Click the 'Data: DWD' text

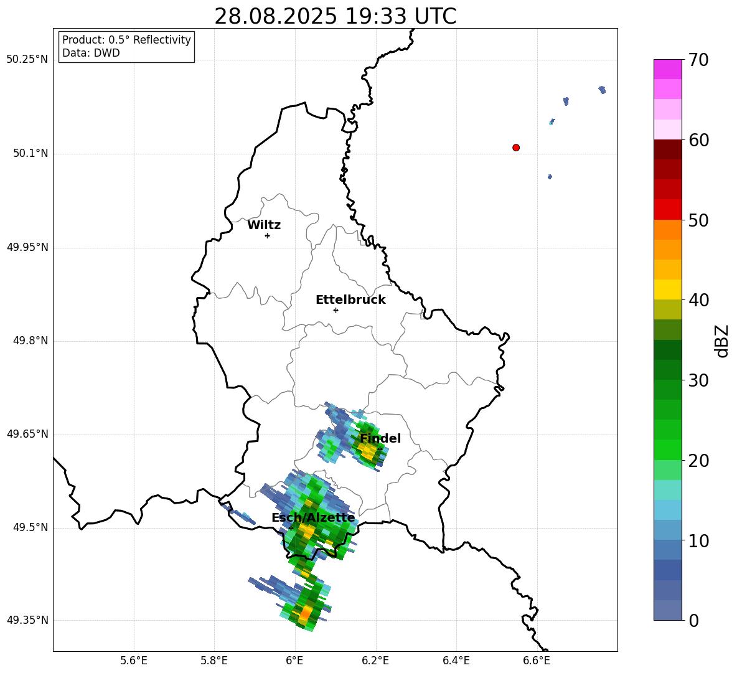click(91, 53)
